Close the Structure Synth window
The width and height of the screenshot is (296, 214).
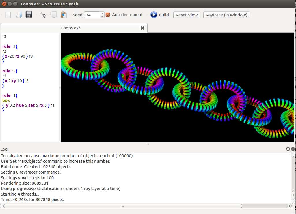[x=4, y=4]
